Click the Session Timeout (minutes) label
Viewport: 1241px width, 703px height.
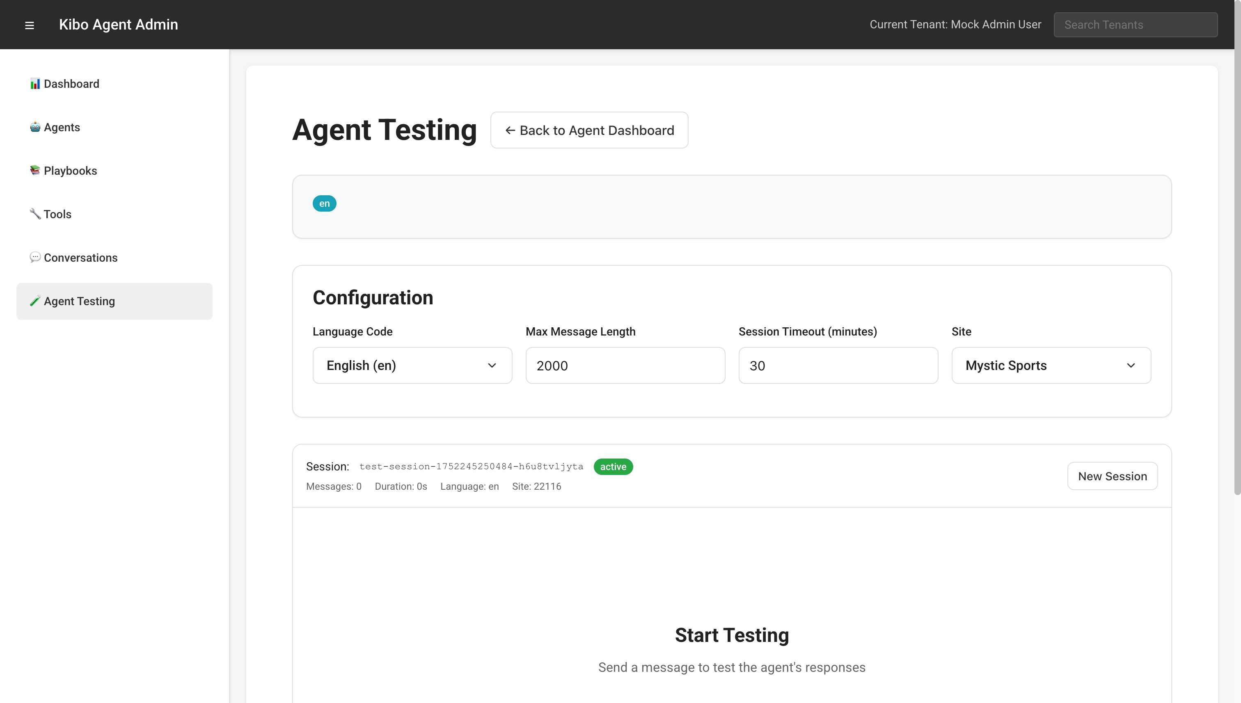click(x=808, y=332)
